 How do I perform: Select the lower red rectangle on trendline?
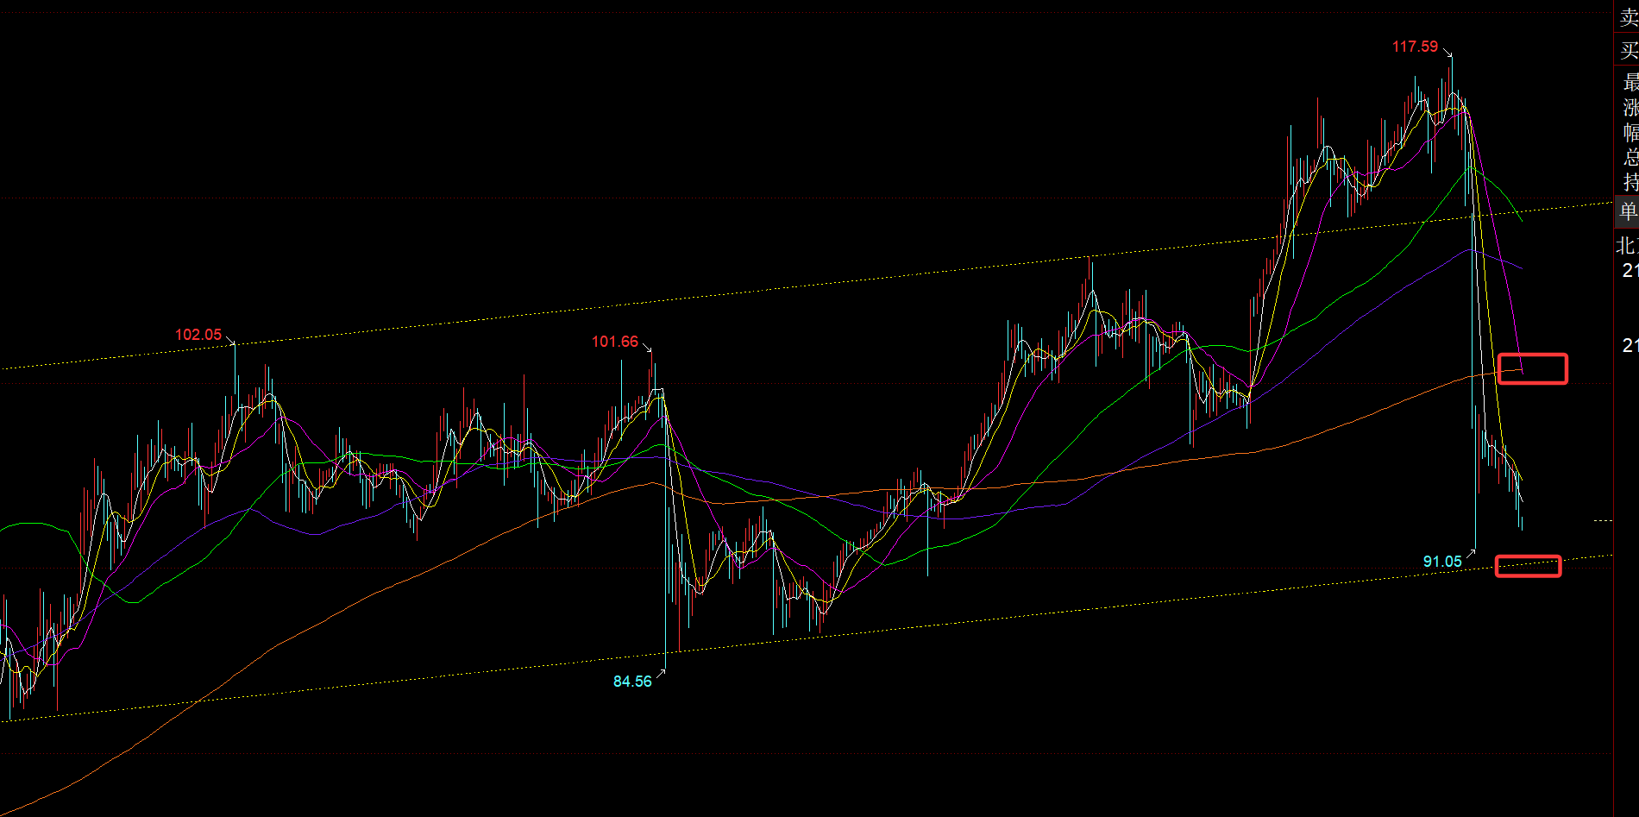tap(1528, 566)
